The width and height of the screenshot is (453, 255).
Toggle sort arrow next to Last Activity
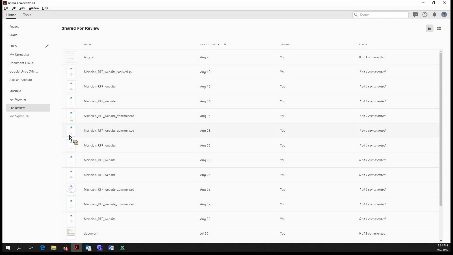[225, 44]
